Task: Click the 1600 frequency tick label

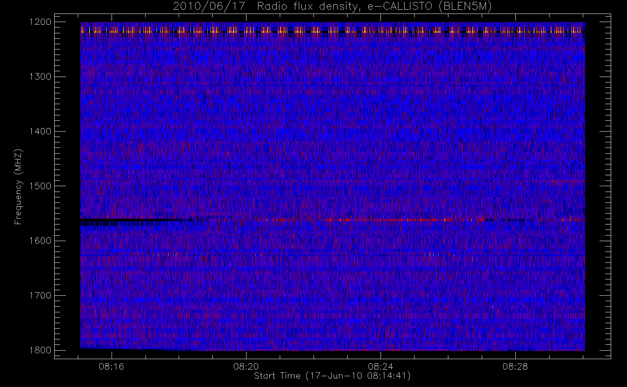Action: coord(40,241)
